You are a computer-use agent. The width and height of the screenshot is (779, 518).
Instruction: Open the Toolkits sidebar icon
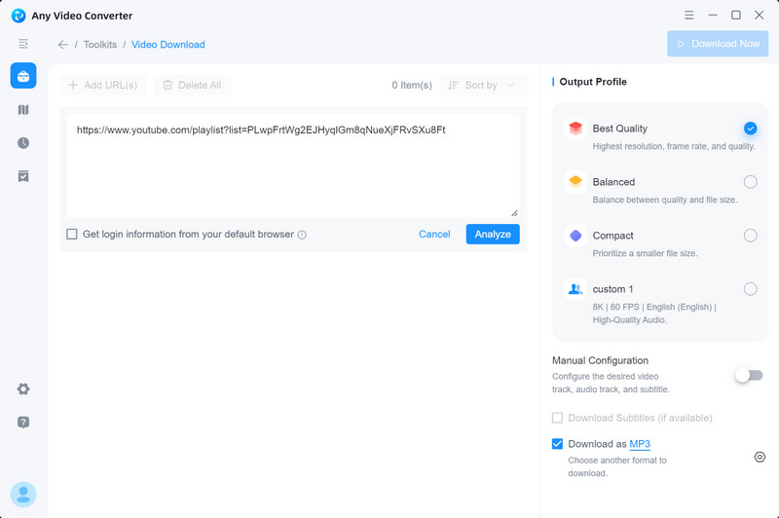coord(23,76)
